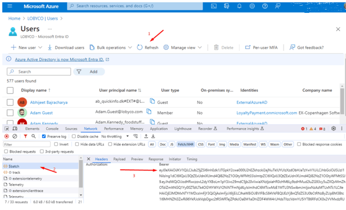Screen dimensions: 346x210
Task: Click the Import HAR file upload icon
Action: 146,136
